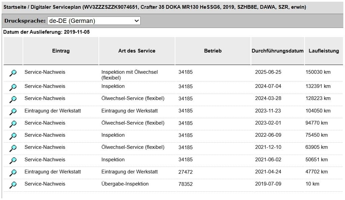Inspect the 2023-02-01 oil change record
This screenshot has height=200, width=345.
click(13, 124)
